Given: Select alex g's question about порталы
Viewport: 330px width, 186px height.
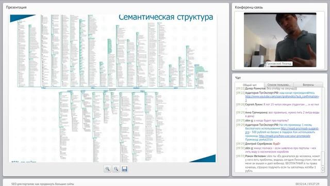Looking at the screenshot, I should 262,120.
